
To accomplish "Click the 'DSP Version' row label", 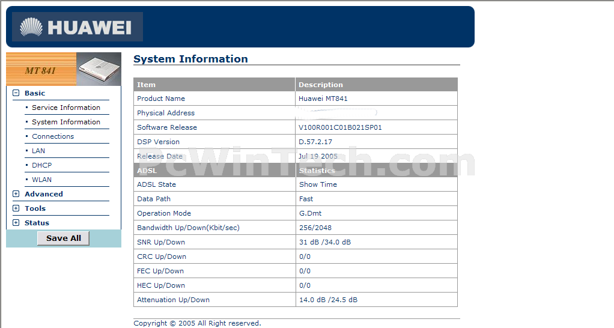I will [158, 142].
